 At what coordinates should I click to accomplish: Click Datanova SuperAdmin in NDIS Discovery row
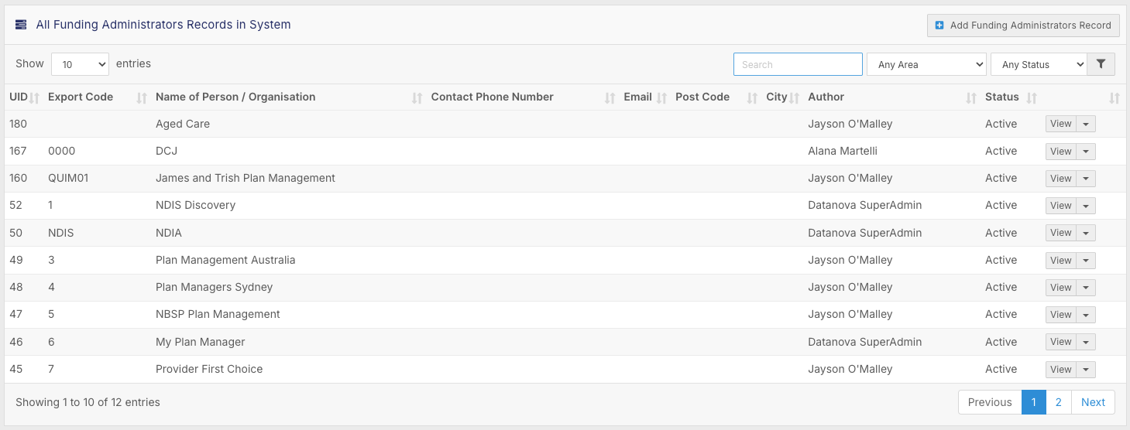[x=865, y=205]
